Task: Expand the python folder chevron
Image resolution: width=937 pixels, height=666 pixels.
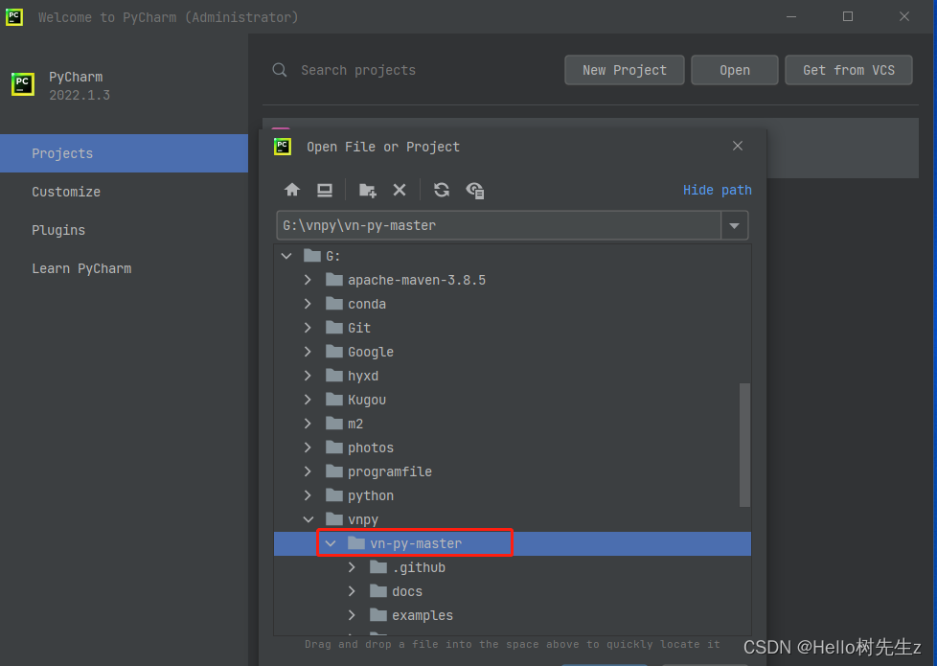Action: tap(308, 495)
